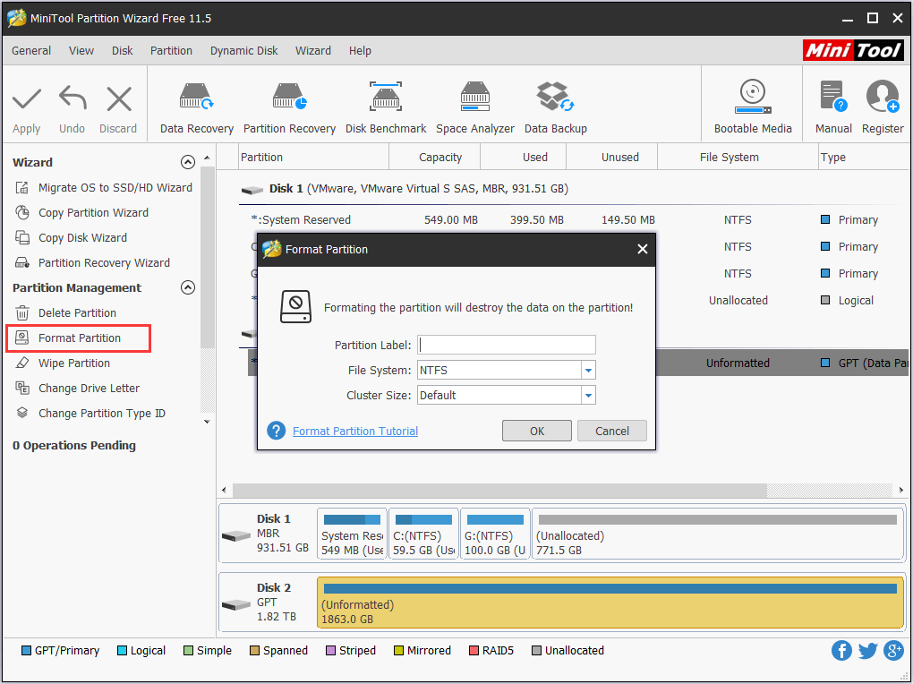Click the Undo arrow icon
This screenshot has width=913, height=684.
[x=73, y=98]
